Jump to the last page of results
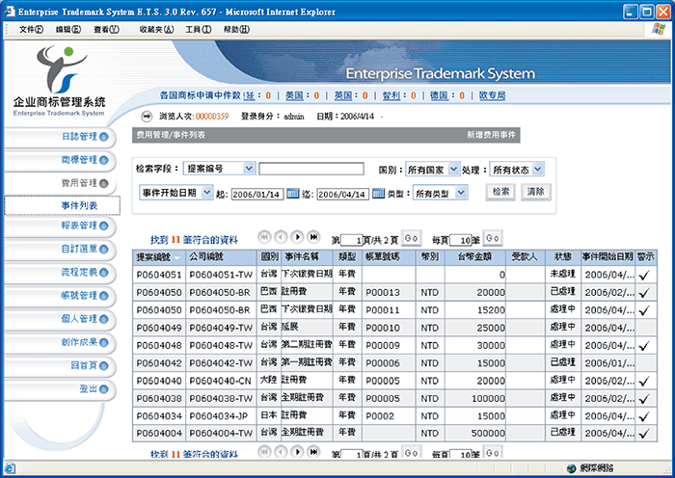Image resolution: width=675 pixels, height=478 pixels. (x=312, y=237)
